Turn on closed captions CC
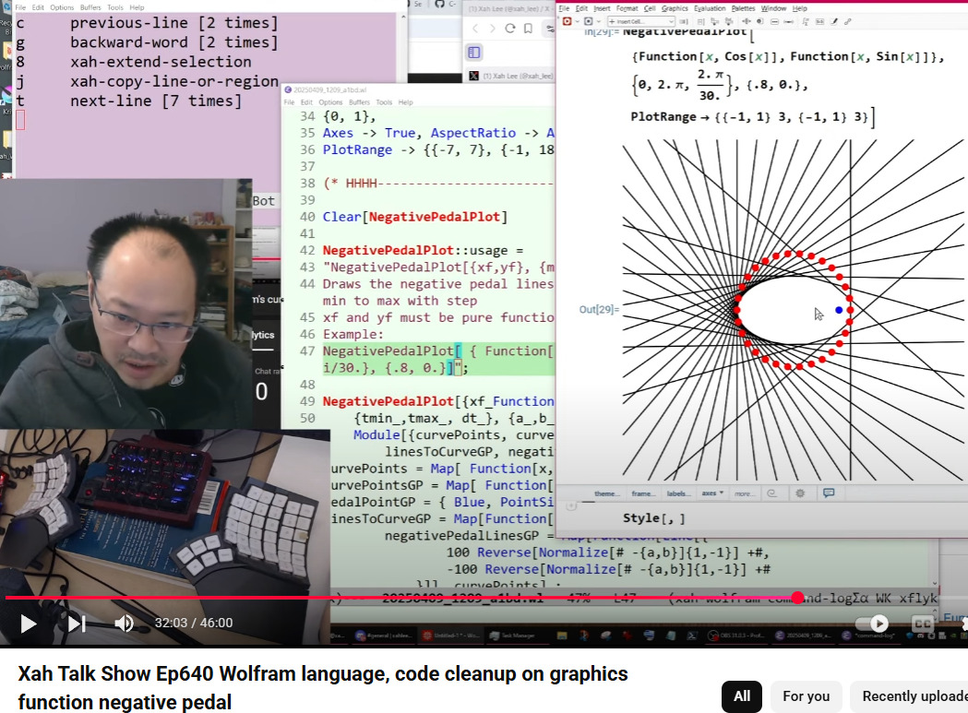The image size is (968, 713). point(922,624)
